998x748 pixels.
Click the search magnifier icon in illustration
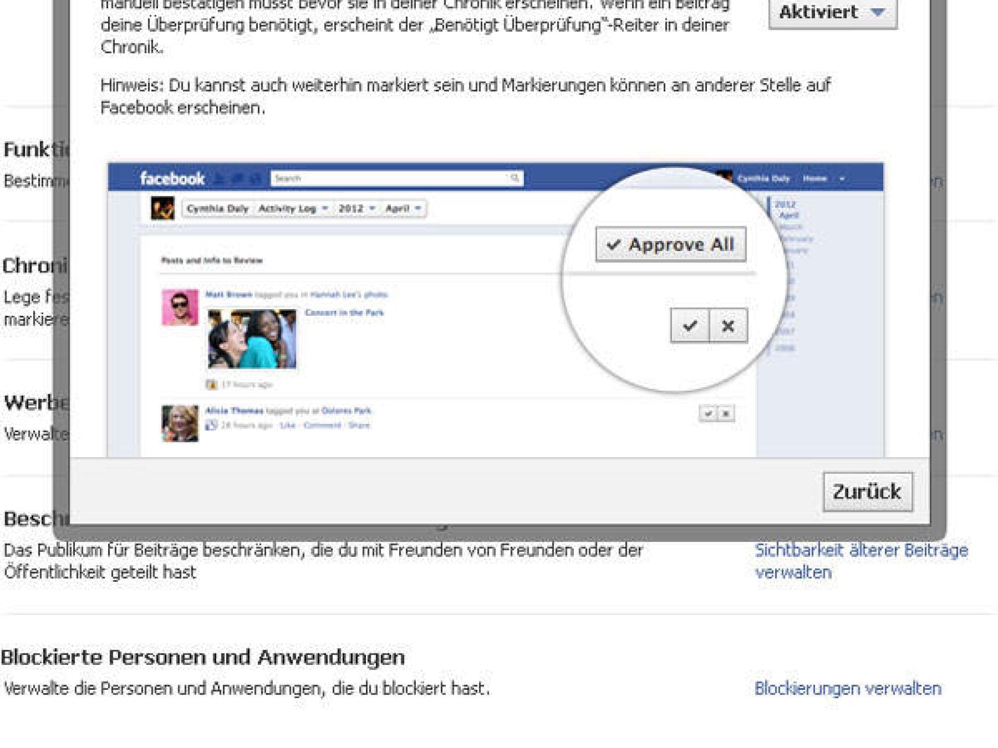click(514, 178)
